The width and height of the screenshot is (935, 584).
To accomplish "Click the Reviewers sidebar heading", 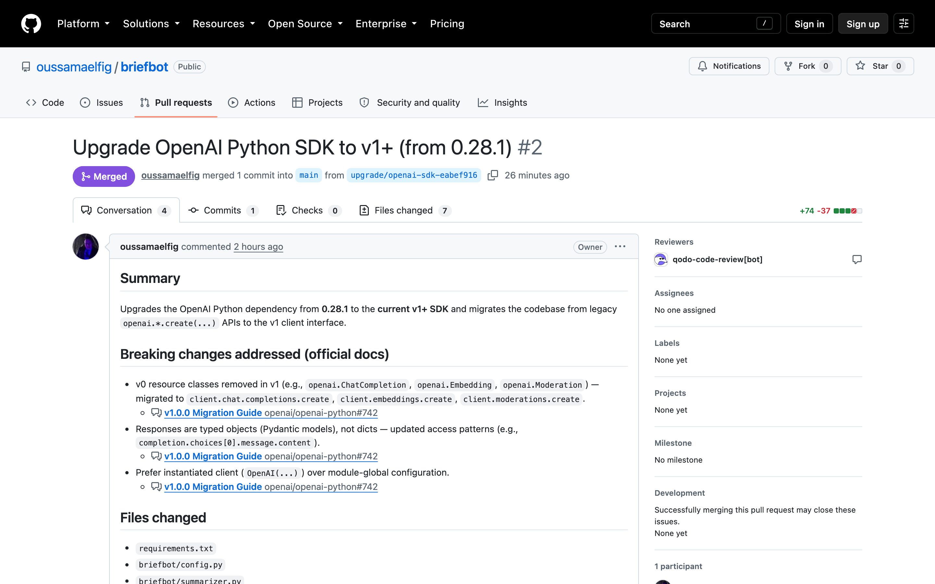I will click(674, 242).
